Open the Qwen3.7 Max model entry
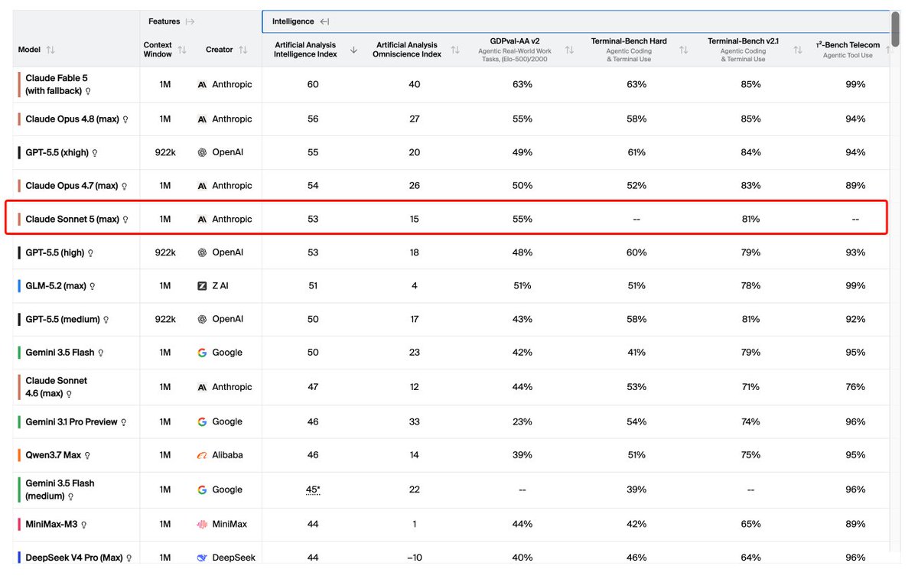 pyautogui.click(x=53, y=455)
